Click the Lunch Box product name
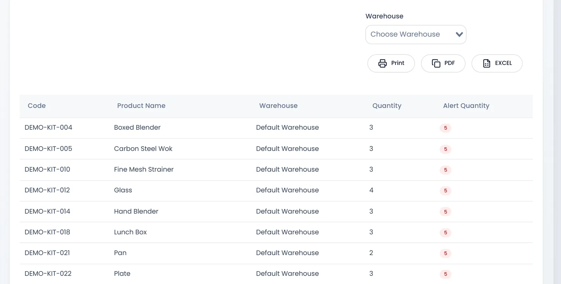 point(130,232)
